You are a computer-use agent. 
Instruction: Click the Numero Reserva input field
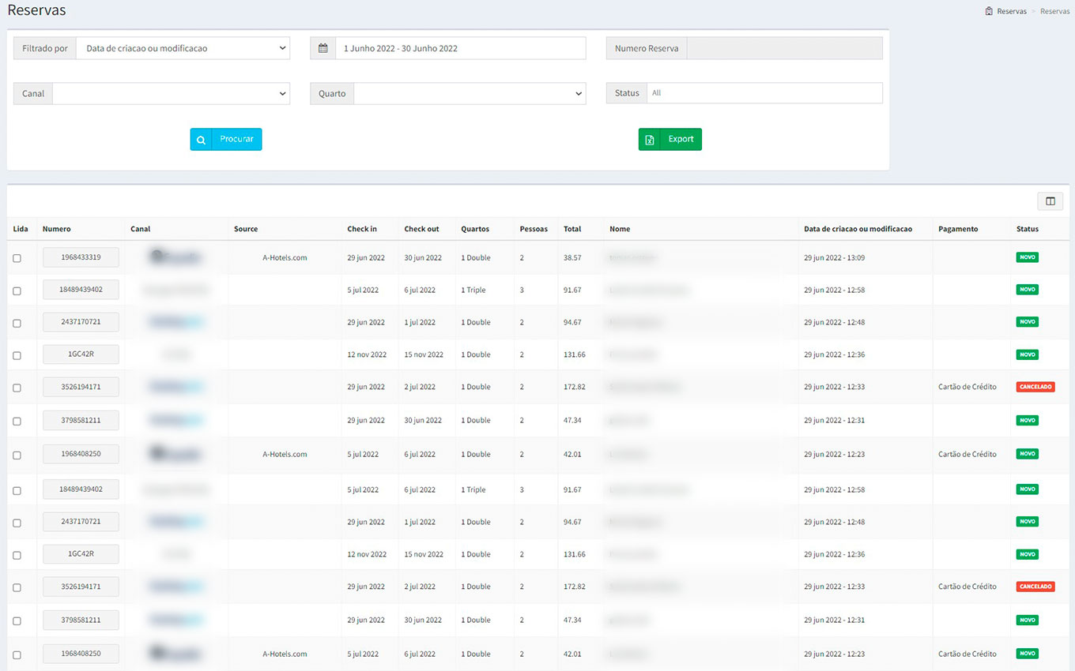(x=784, y=48)
